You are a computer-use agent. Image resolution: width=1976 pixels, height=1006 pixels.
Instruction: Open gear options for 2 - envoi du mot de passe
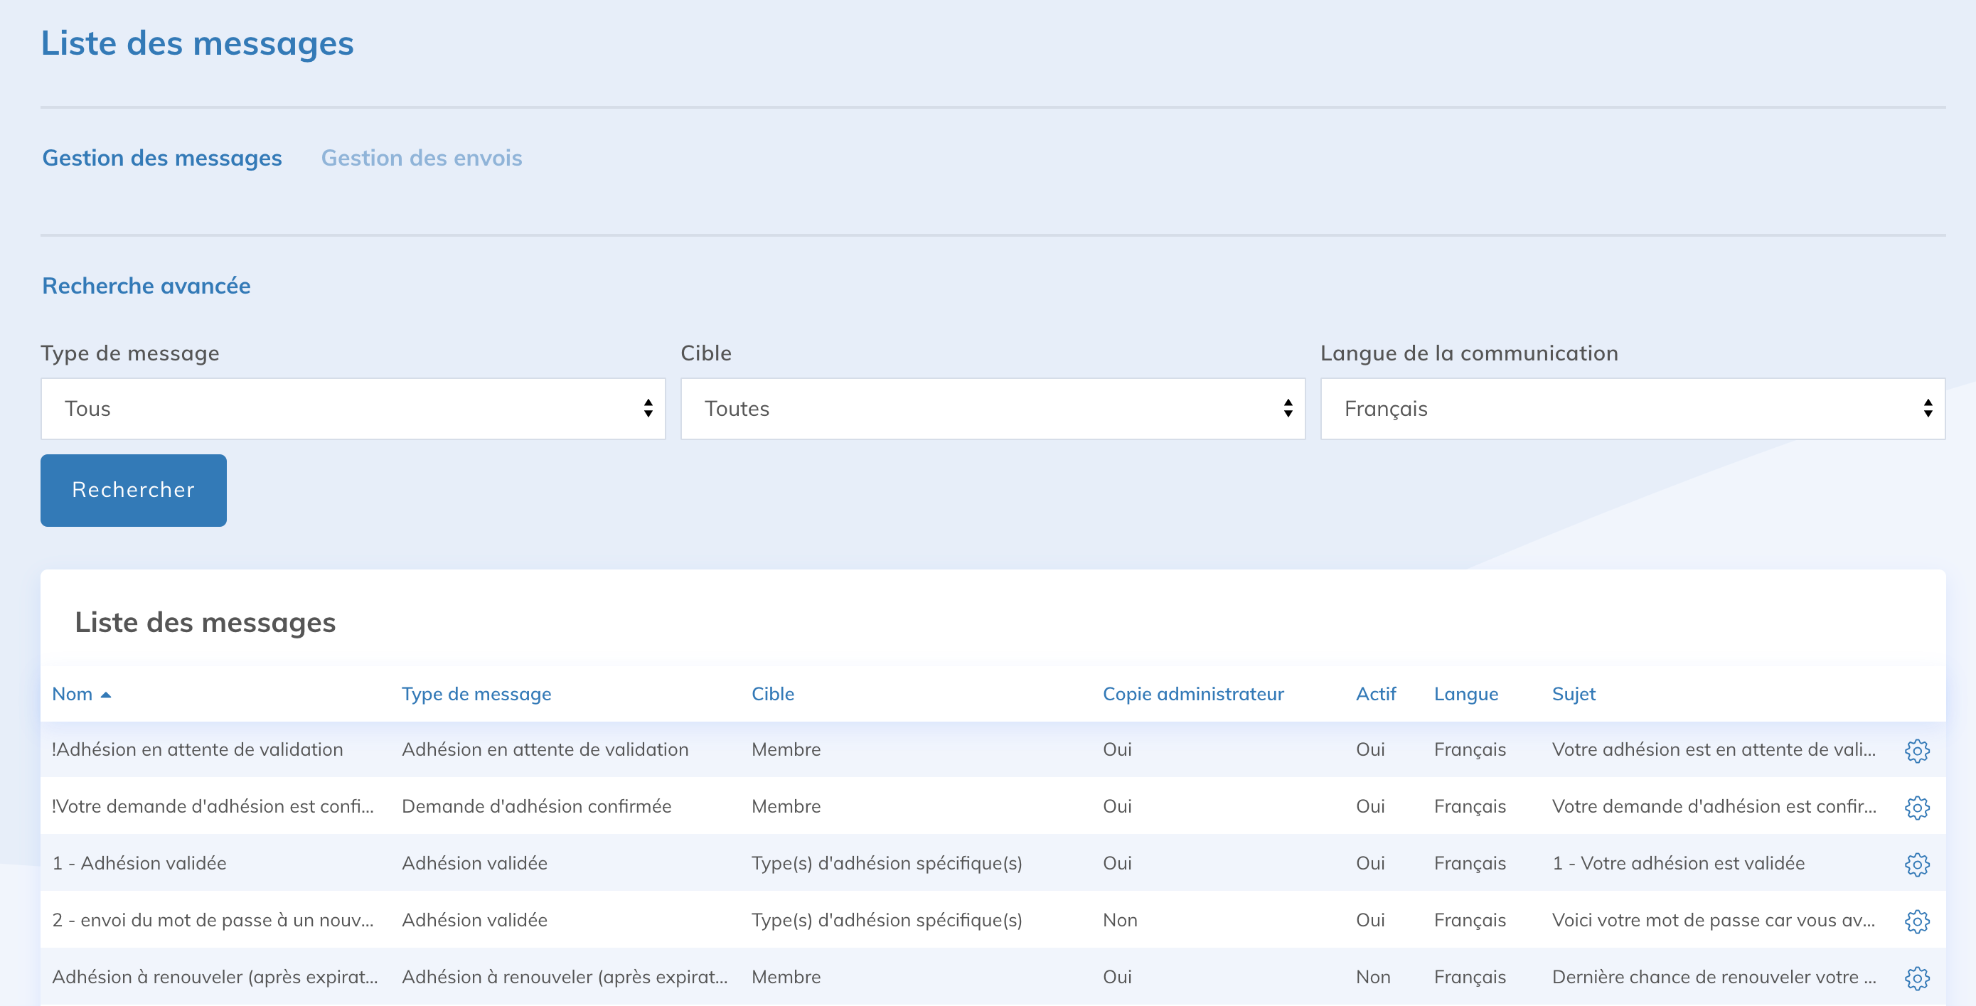1916,920
